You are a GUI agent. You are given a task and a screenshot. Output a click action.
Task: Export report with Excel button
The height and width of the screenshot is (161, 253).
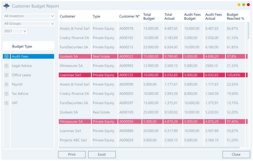(102, 155)
